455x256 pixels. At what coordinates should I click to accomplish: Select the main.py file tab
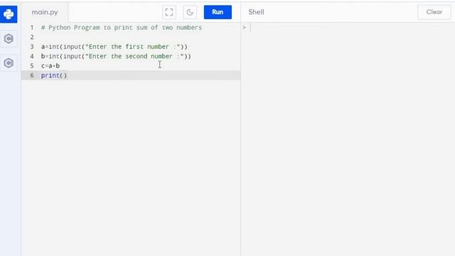tap(45, 12)
